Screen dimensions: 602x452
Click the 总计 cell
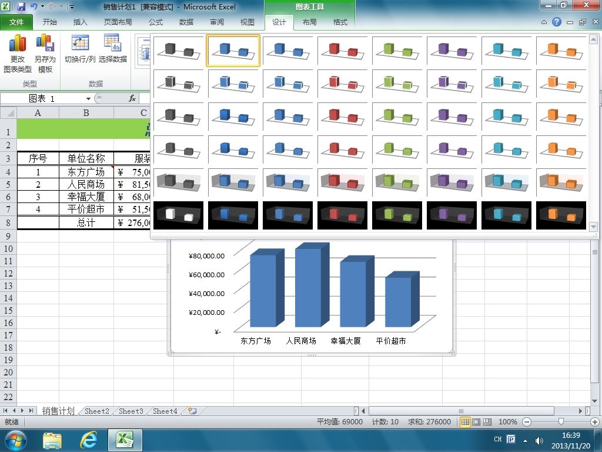(x=86, y=222)
